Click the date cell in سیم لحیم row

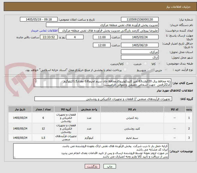point(20,138)
